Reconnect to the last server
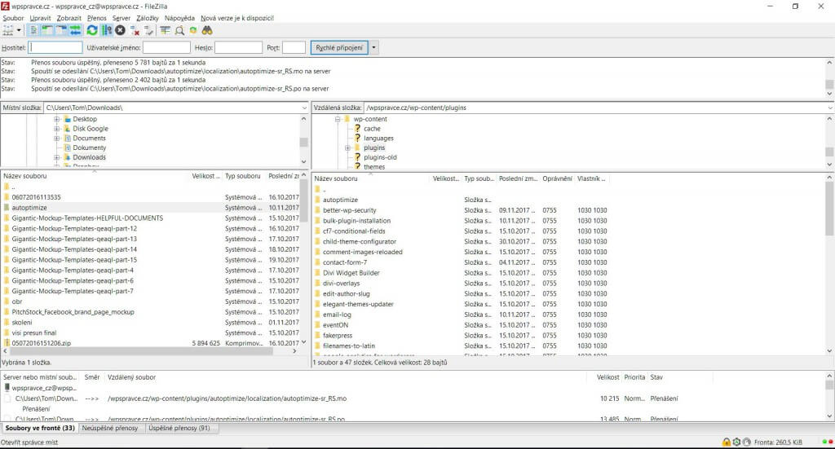 point(148,30)
